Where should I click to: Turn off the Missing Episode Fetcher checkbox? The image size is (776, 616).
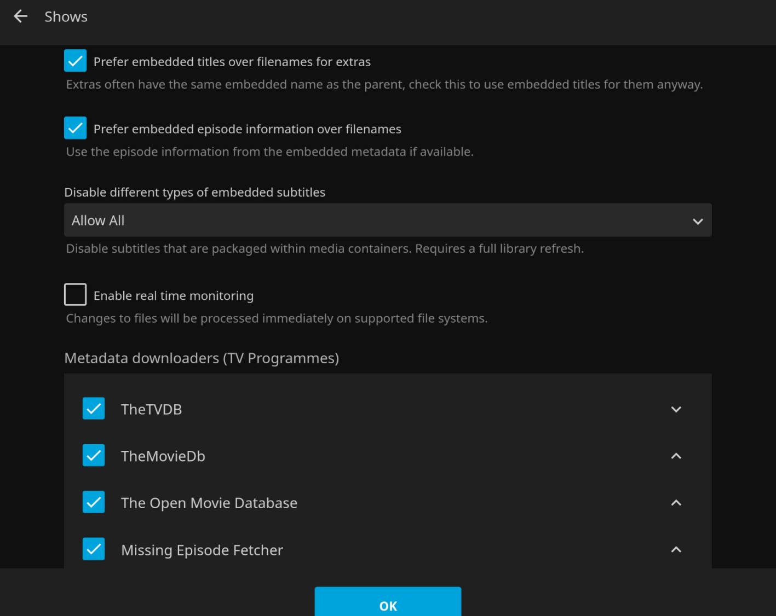(94, 549)
